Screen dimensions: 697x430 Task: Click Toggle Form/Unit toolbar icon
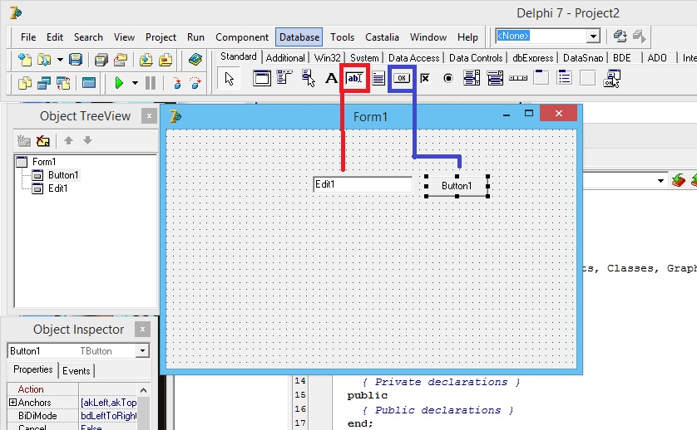[x=63, y=82]
